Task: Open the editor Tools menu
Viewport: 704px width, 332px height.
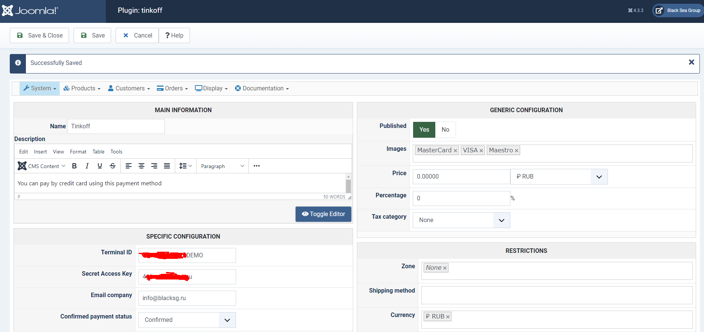Action: [x=116, y=152]
